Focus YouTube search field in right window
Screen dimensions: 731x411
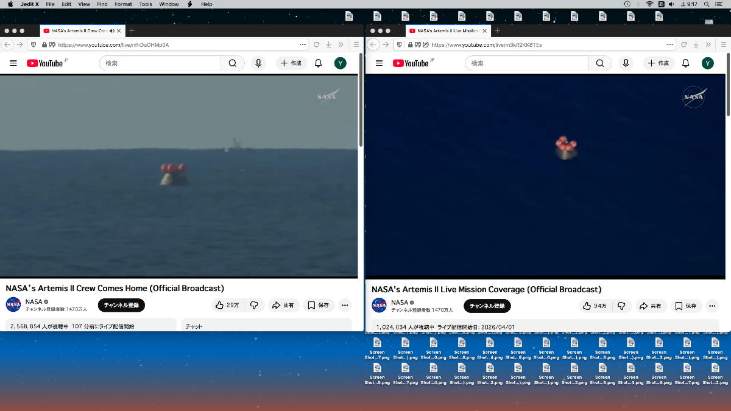[x=527, y=63]
